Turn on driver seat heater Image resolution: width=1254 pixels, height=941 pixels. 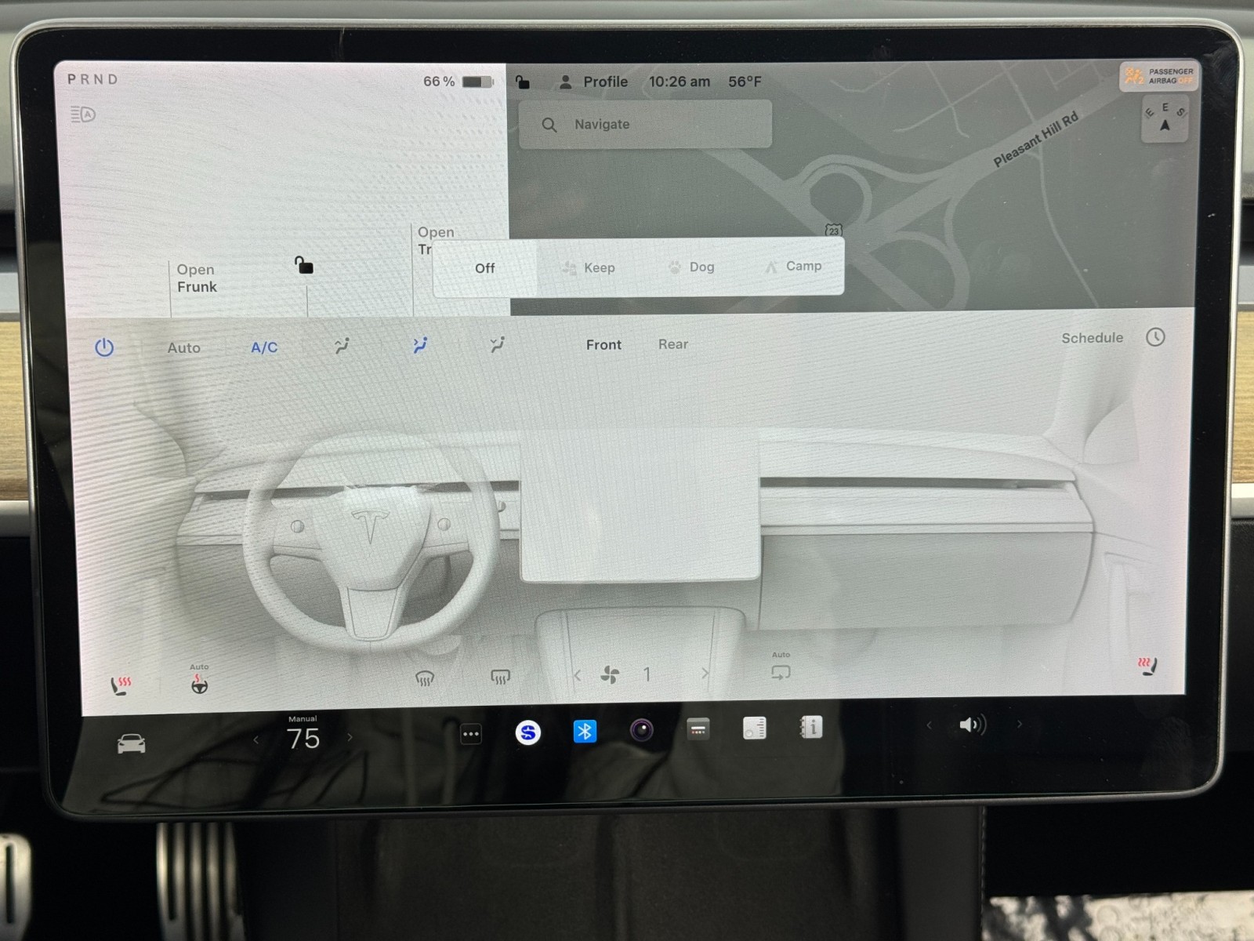pos(121,685)
